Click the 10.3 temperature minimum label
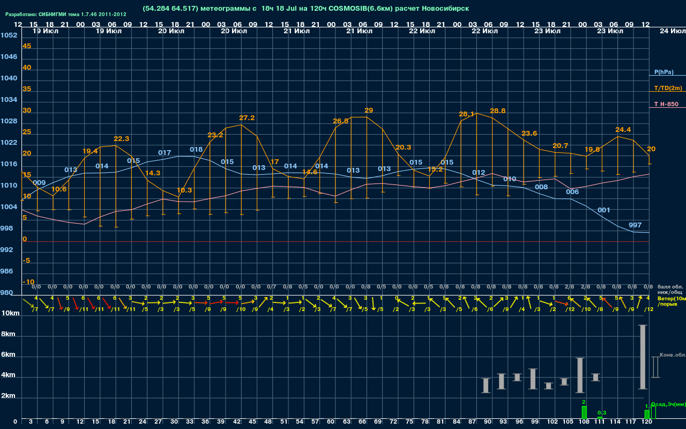Viewport: 686px width, 429px height. click(x=184, y=190)
